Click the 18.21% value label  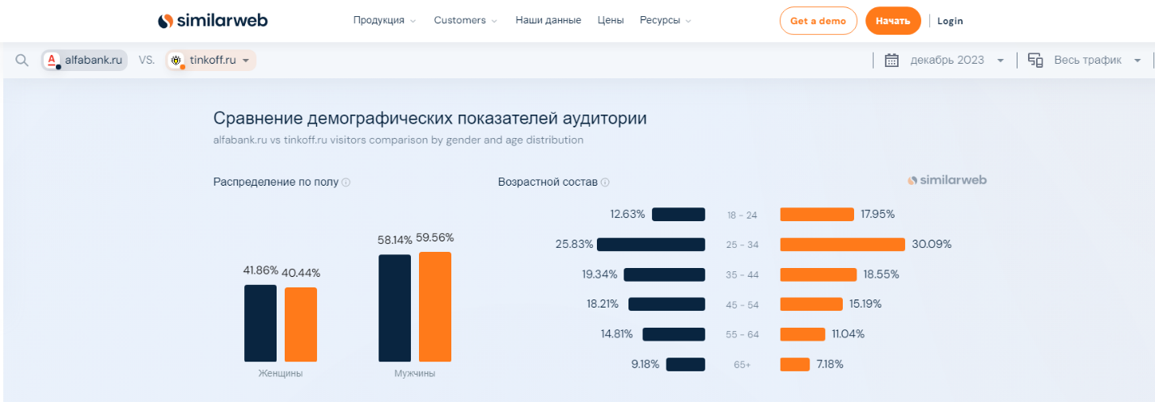[604, 304]
